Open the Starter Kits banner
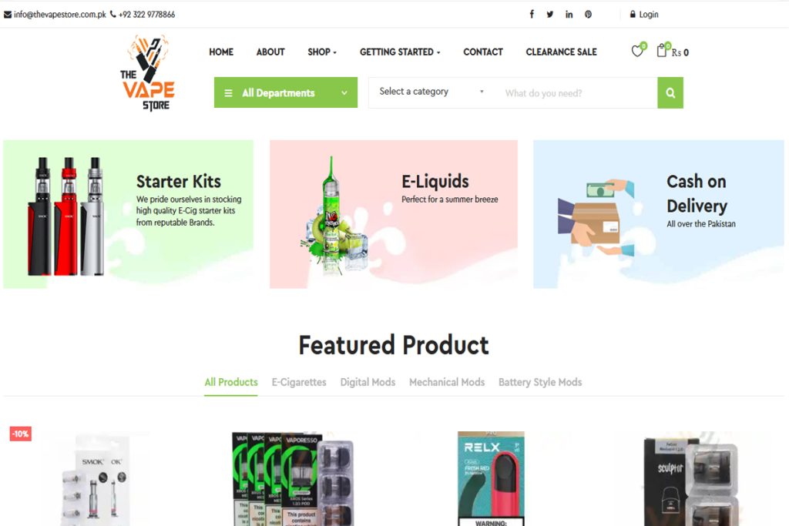 coord(129,214)
